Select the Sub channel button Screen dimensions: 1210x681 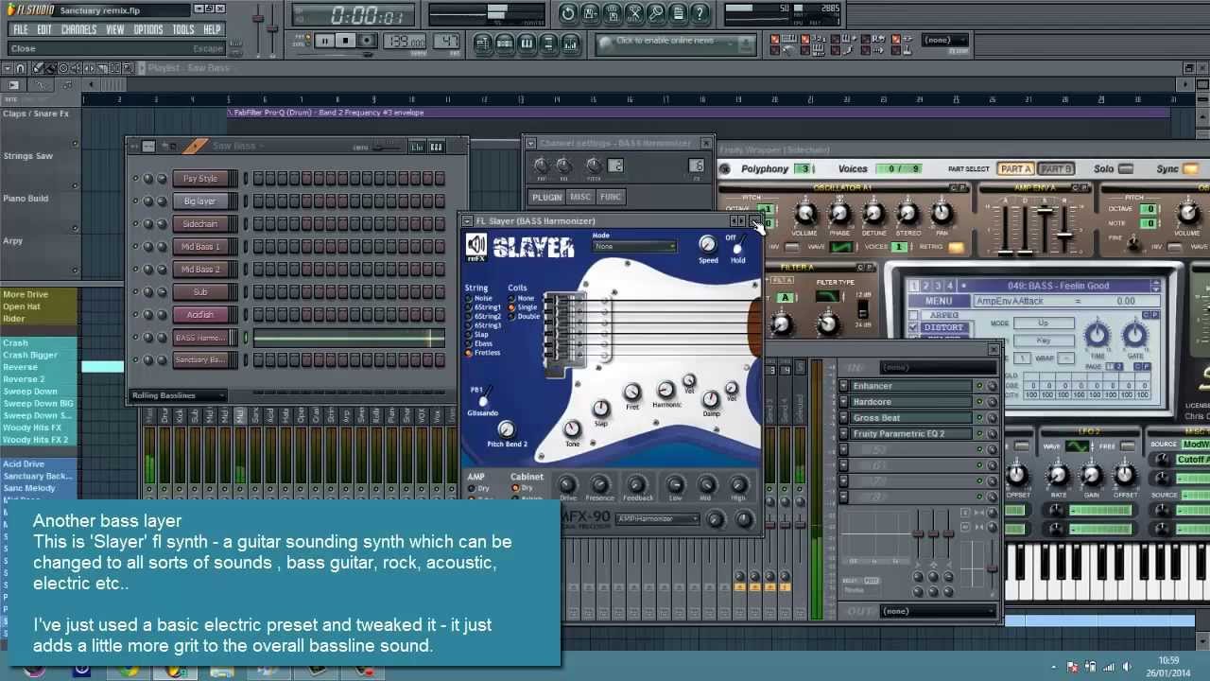[200, 292]
